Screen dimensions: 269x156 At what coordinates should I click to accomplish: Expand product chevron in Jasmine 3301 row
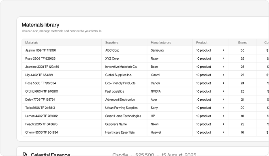(223, 67)
